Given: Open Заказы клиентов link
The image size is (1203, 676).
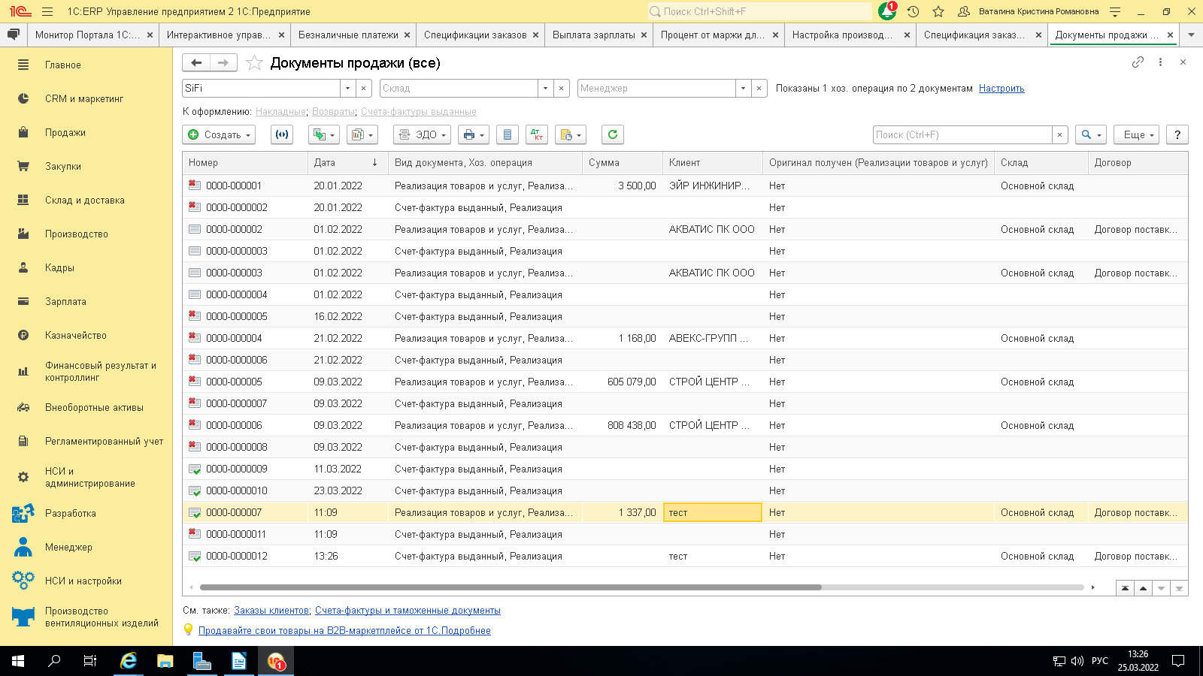Looking at the screenshot, I should [x=271, y=611].
